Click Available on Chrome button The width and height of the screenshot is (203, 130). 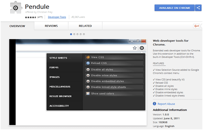pyautogui.click(x=175, y=8)
